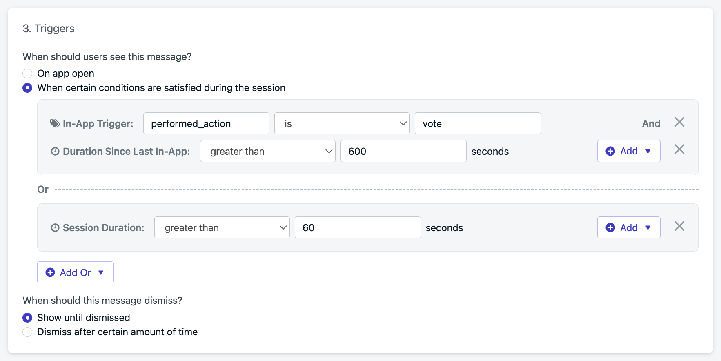
Task: Click Add in the Duration Since Last In-App row
Action: pos(629,151)
